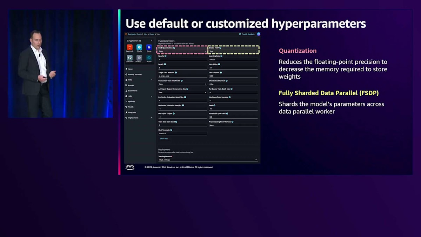Click the Show less link
Viewport: 421px width, 237px height.
(x=164, y=139)
